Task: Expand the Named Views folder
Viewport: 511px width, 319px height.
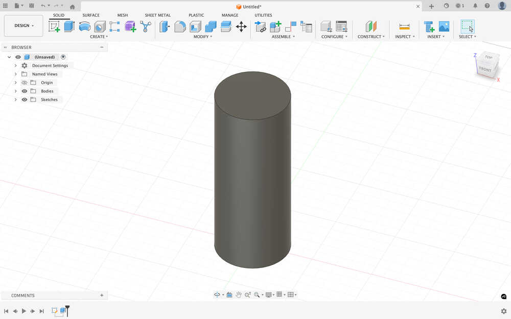Action: (x=15, y=74)
